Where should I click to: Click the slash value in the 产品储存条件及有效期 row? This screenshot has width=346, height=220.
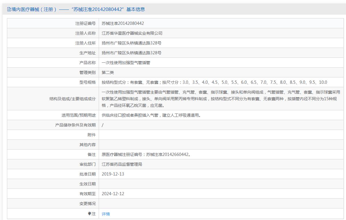tap(103, 125)
